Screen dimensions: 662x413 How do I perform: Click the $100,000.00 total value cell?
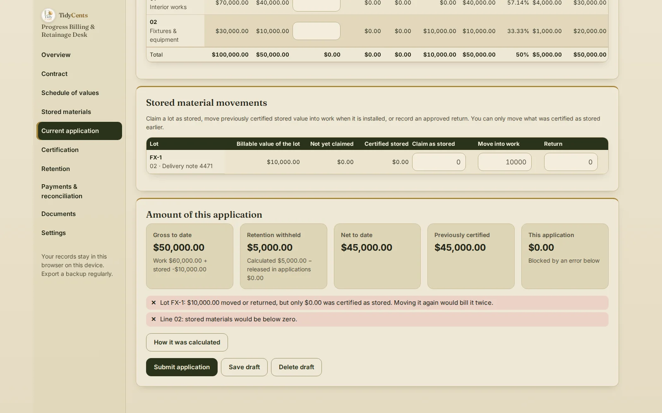point(230,55)
